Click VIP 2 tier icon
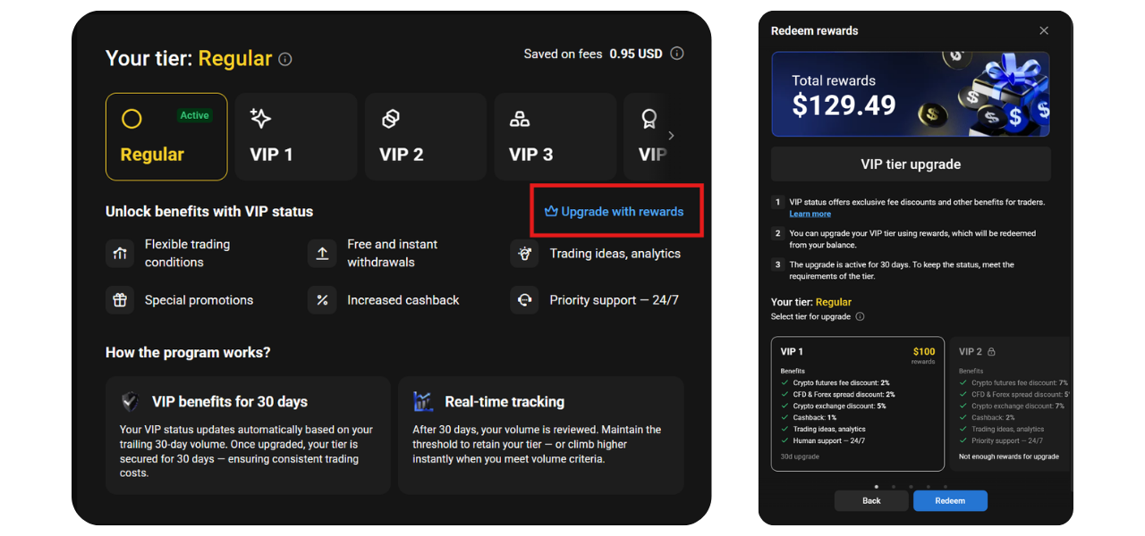The height and width of the screenshot is (536, 1145). [x=390, y=119]
